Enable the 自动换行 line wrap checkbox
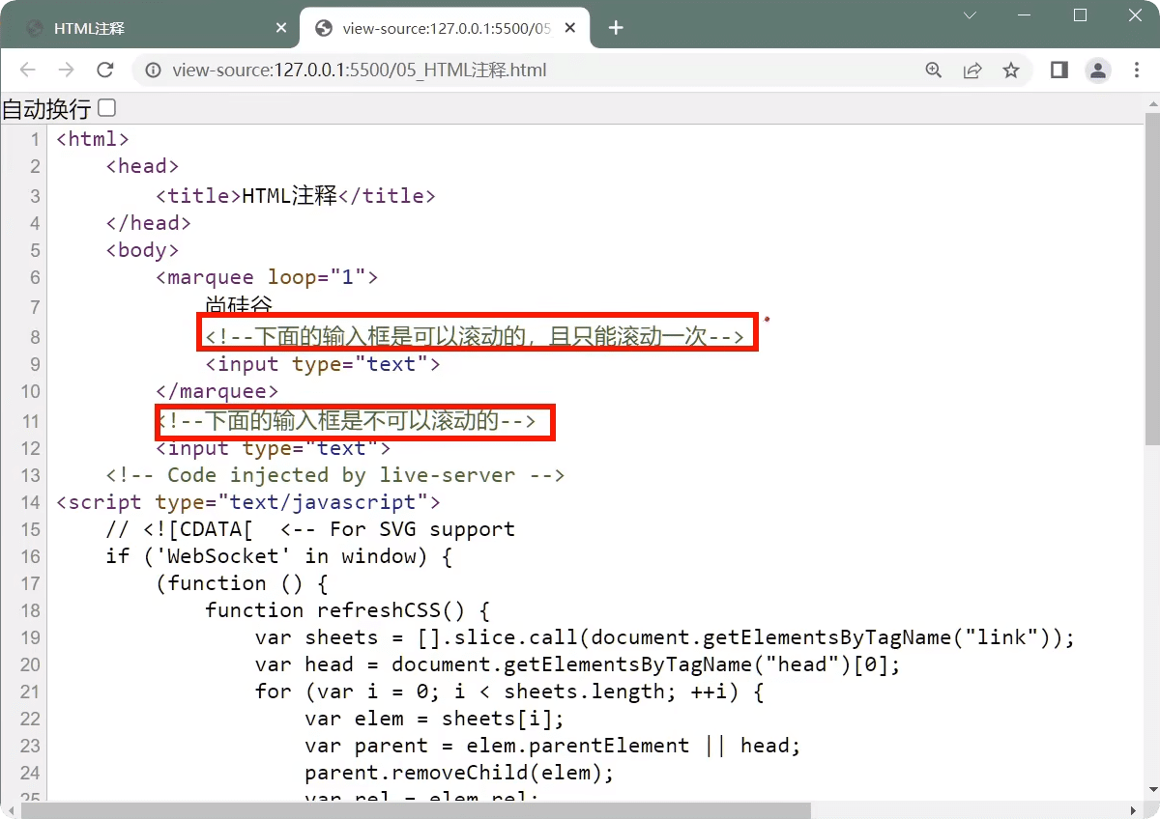The image size is (1160, 819). [106, 108]
